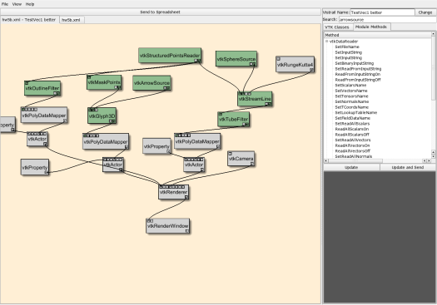Select SetFileName method
The width and height of the screenshot is (437, 305).
pyautogui.click(x=347, y=47)
